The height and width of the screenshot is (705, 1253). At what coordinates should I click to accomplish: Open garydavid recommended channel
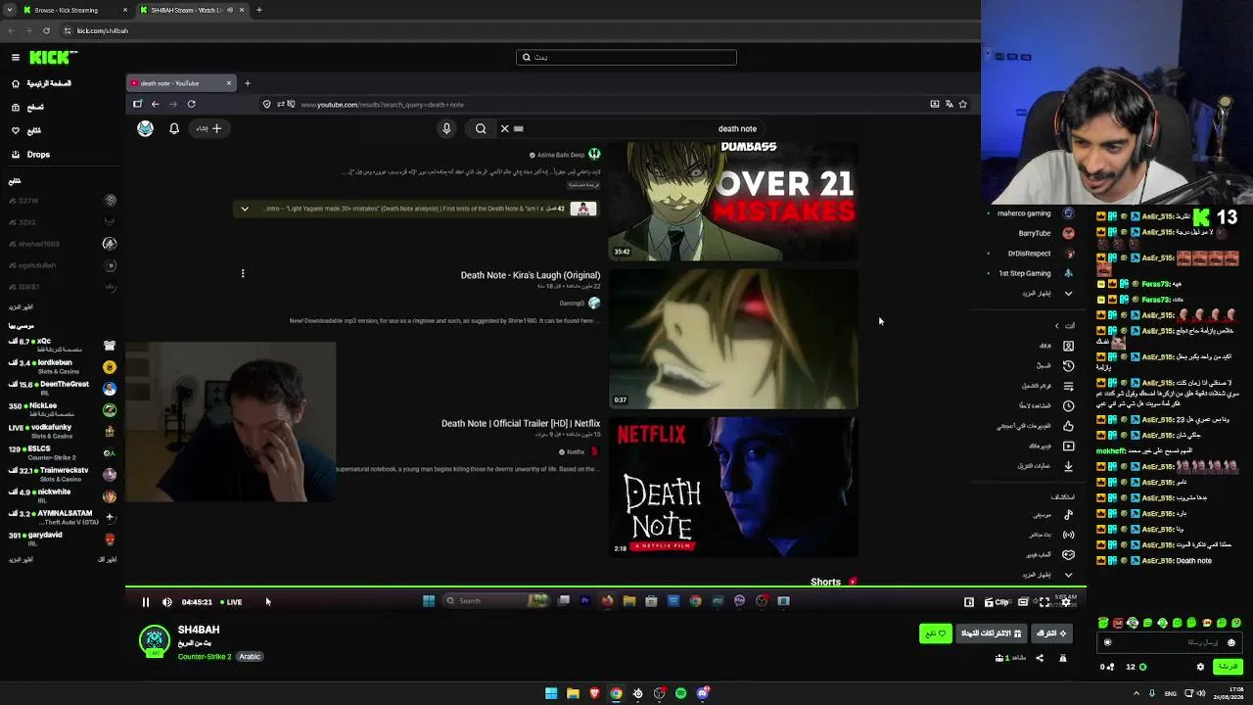61,539
